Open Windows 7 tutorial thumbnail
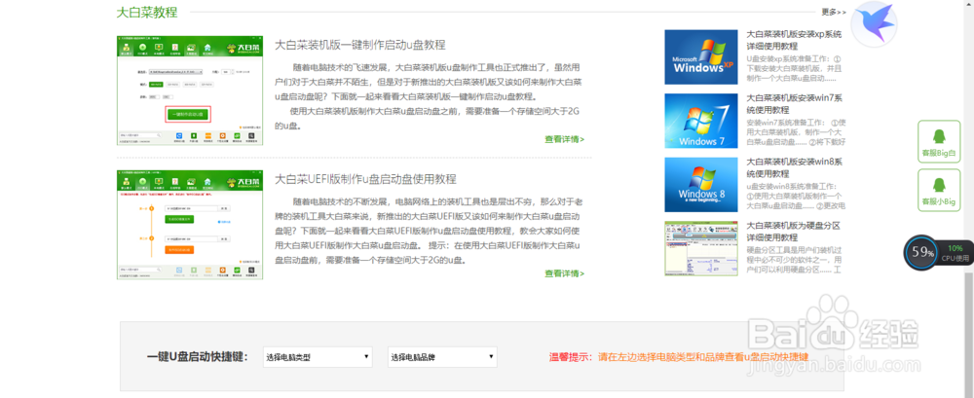 coord(701,121)
